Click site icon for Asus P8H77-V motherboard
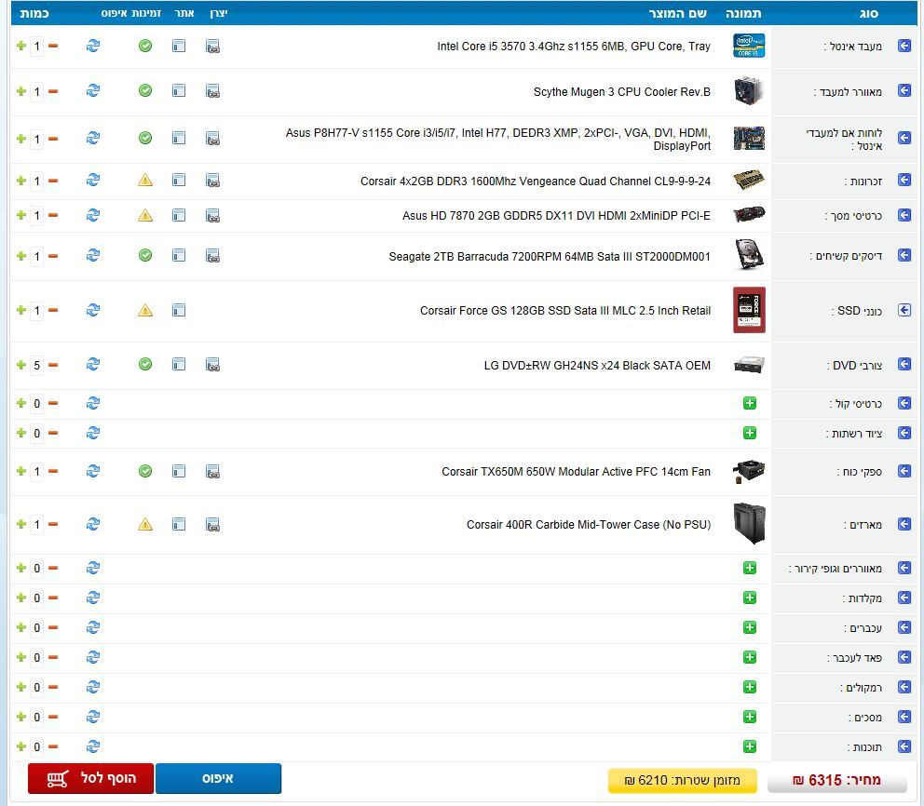Image resolution: width=924 pixels, height=806 pixels. pyautogui.click(x=179, y=139)
